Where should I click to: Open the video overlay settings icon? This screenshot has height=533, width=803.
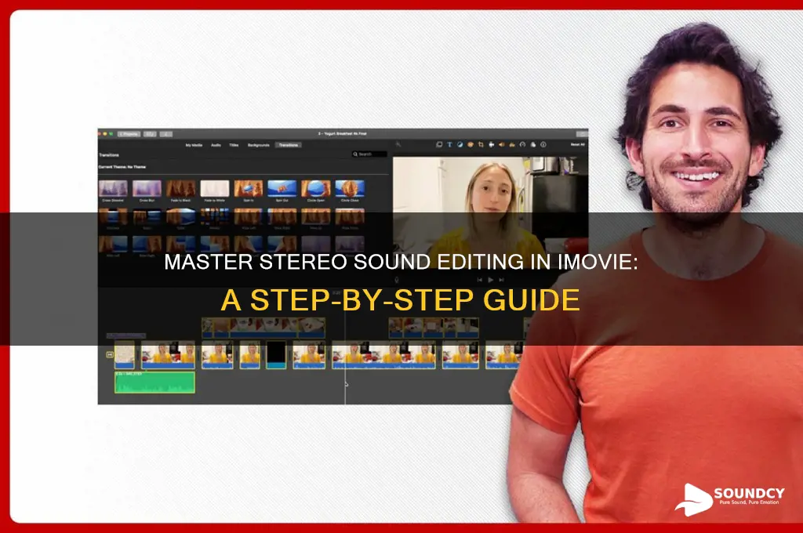(x=439, y=145)
